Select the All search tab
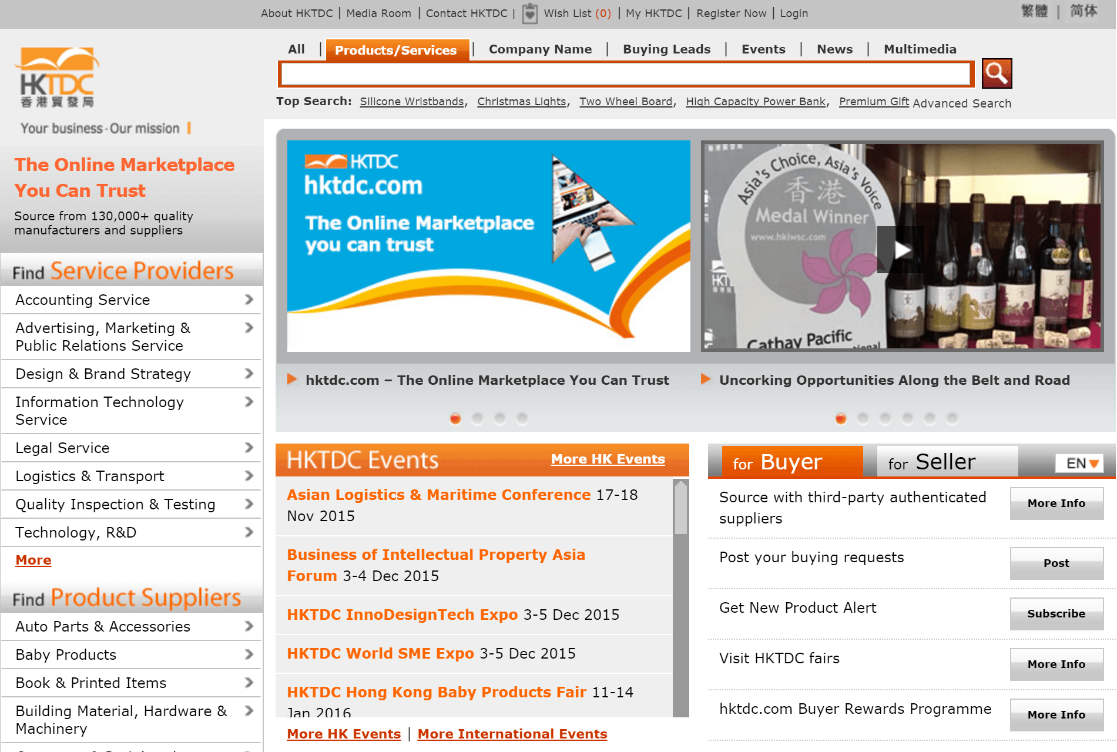1117x752 pixels. click(x=297, y=49)
